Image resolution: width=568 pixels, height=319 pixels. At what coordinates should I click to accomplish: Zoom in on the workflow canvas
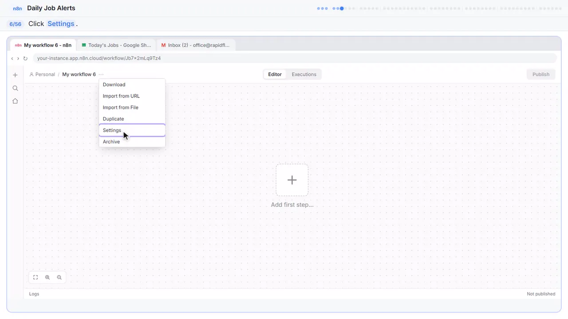(x=47, y=277)
